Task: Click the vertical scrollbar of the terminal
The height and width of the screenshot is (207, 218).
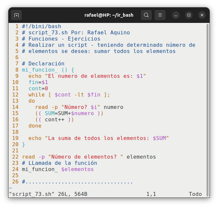Action: click(208, 110)
